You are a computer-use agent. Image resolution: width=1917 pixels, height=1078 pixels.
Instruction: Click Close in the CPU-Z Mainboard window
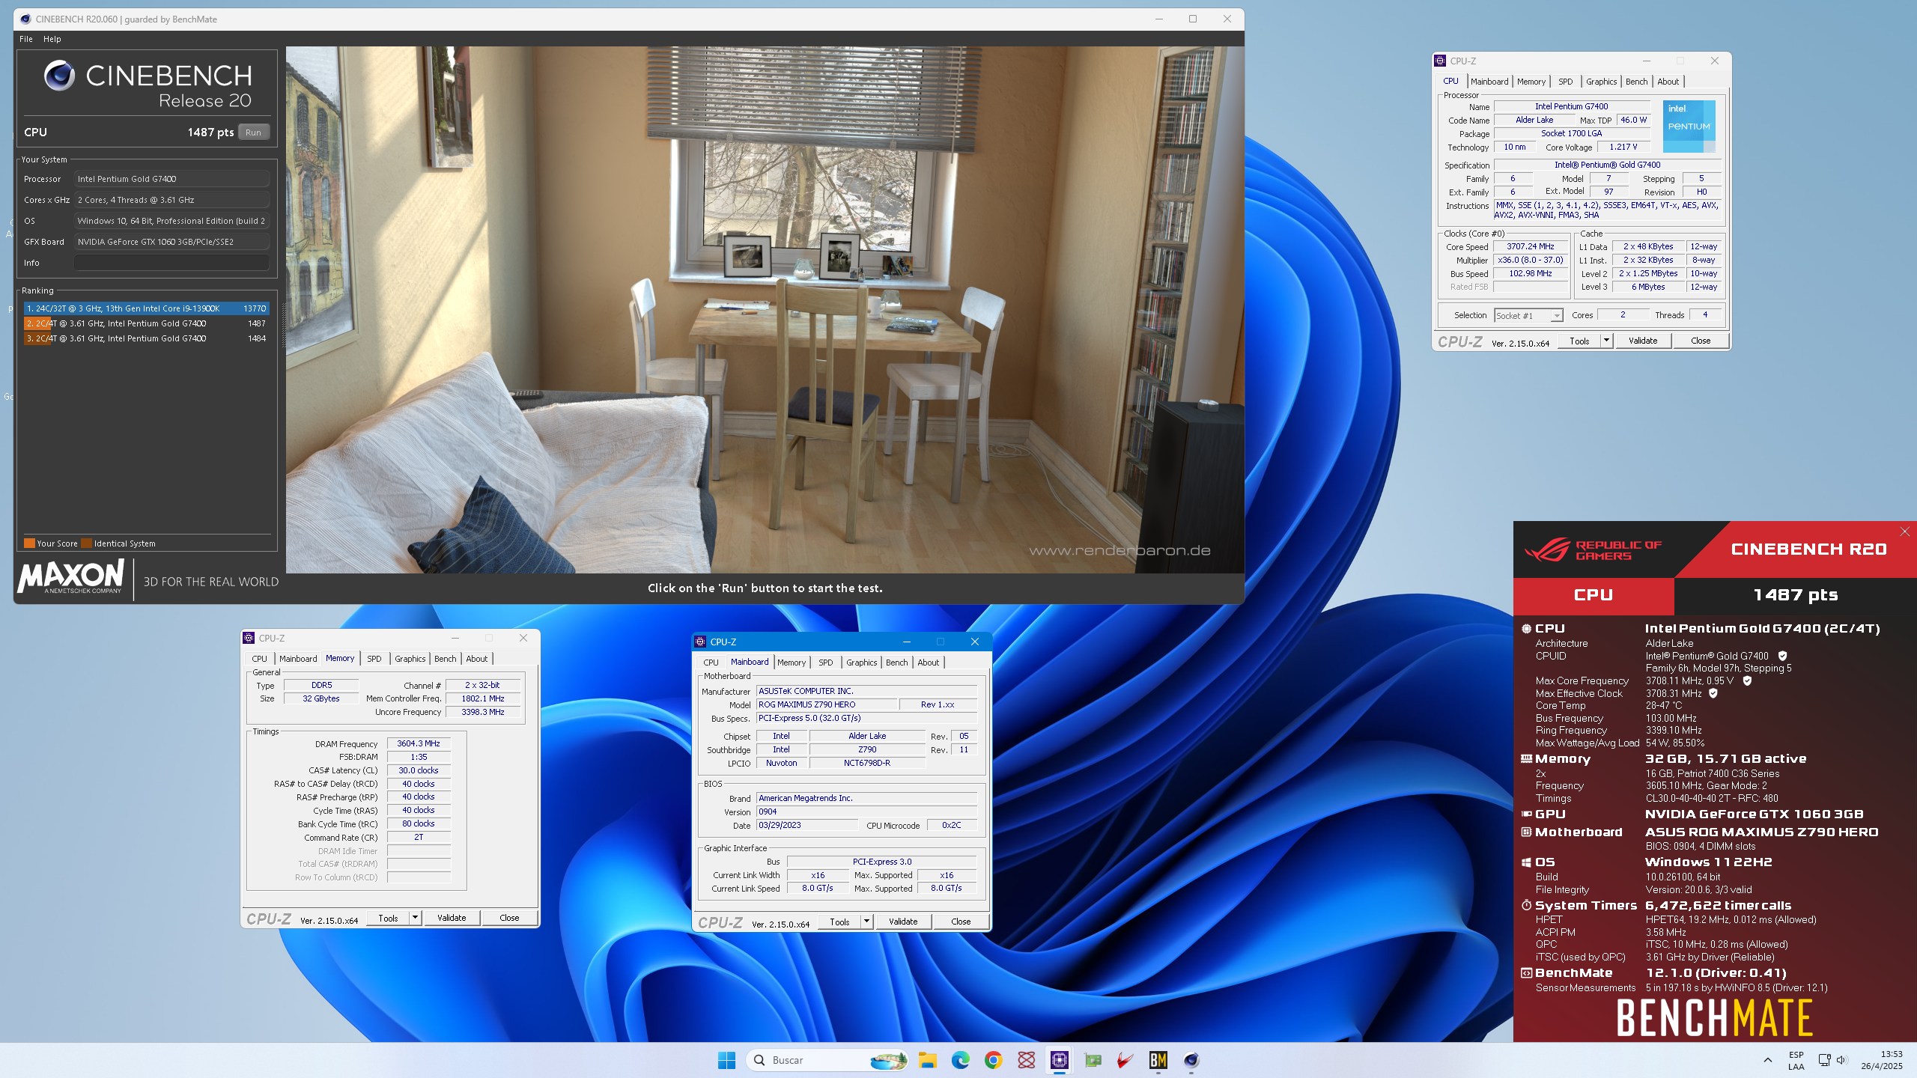pos(961,922)
